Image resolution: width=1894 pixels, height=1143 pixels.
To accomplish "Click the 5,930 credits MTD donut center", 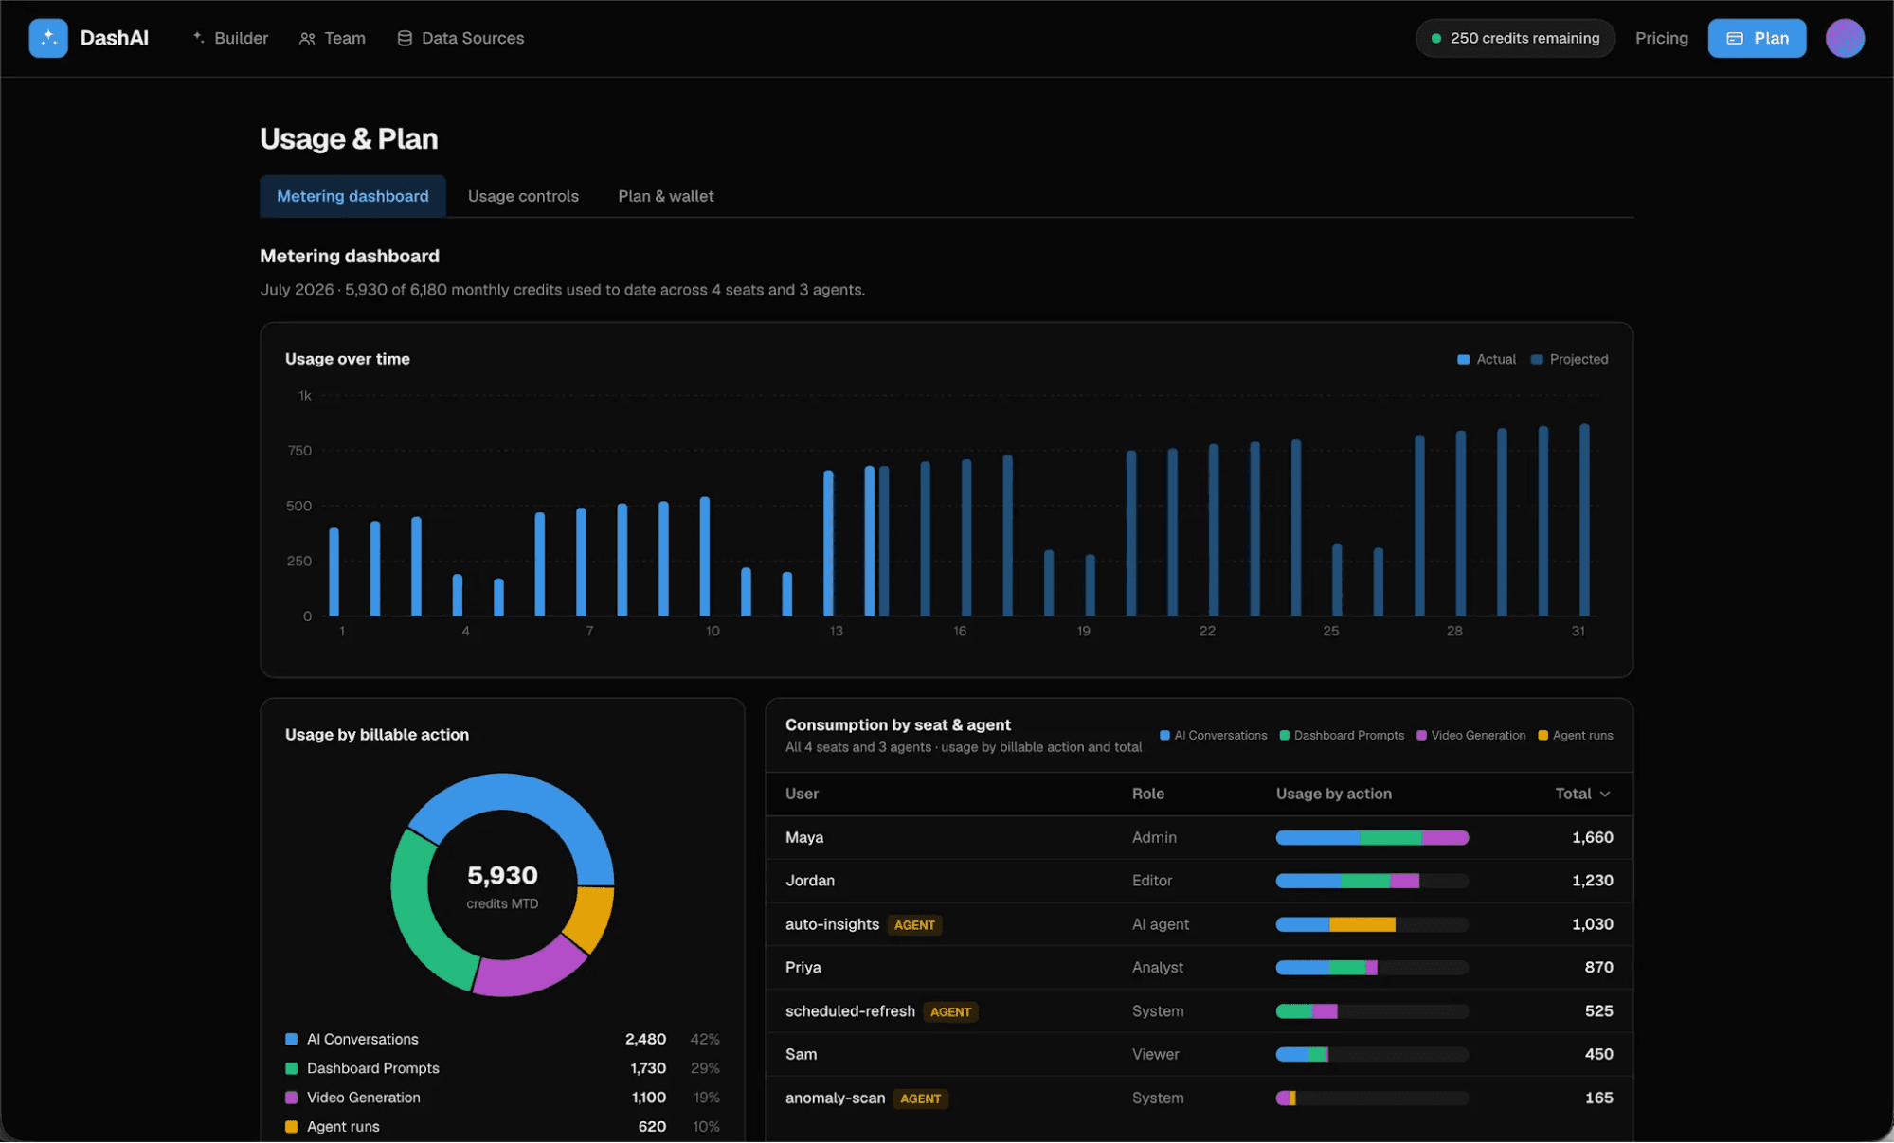I will click(502, 885).
